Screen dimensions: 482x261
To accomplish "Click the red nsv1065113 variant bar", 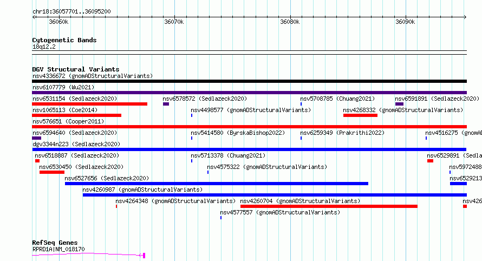I will tap(76, 115).
